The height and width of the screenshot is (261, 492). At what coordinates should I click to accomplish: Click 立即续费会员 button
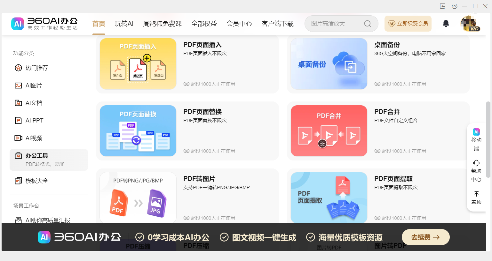click(408, 24)
